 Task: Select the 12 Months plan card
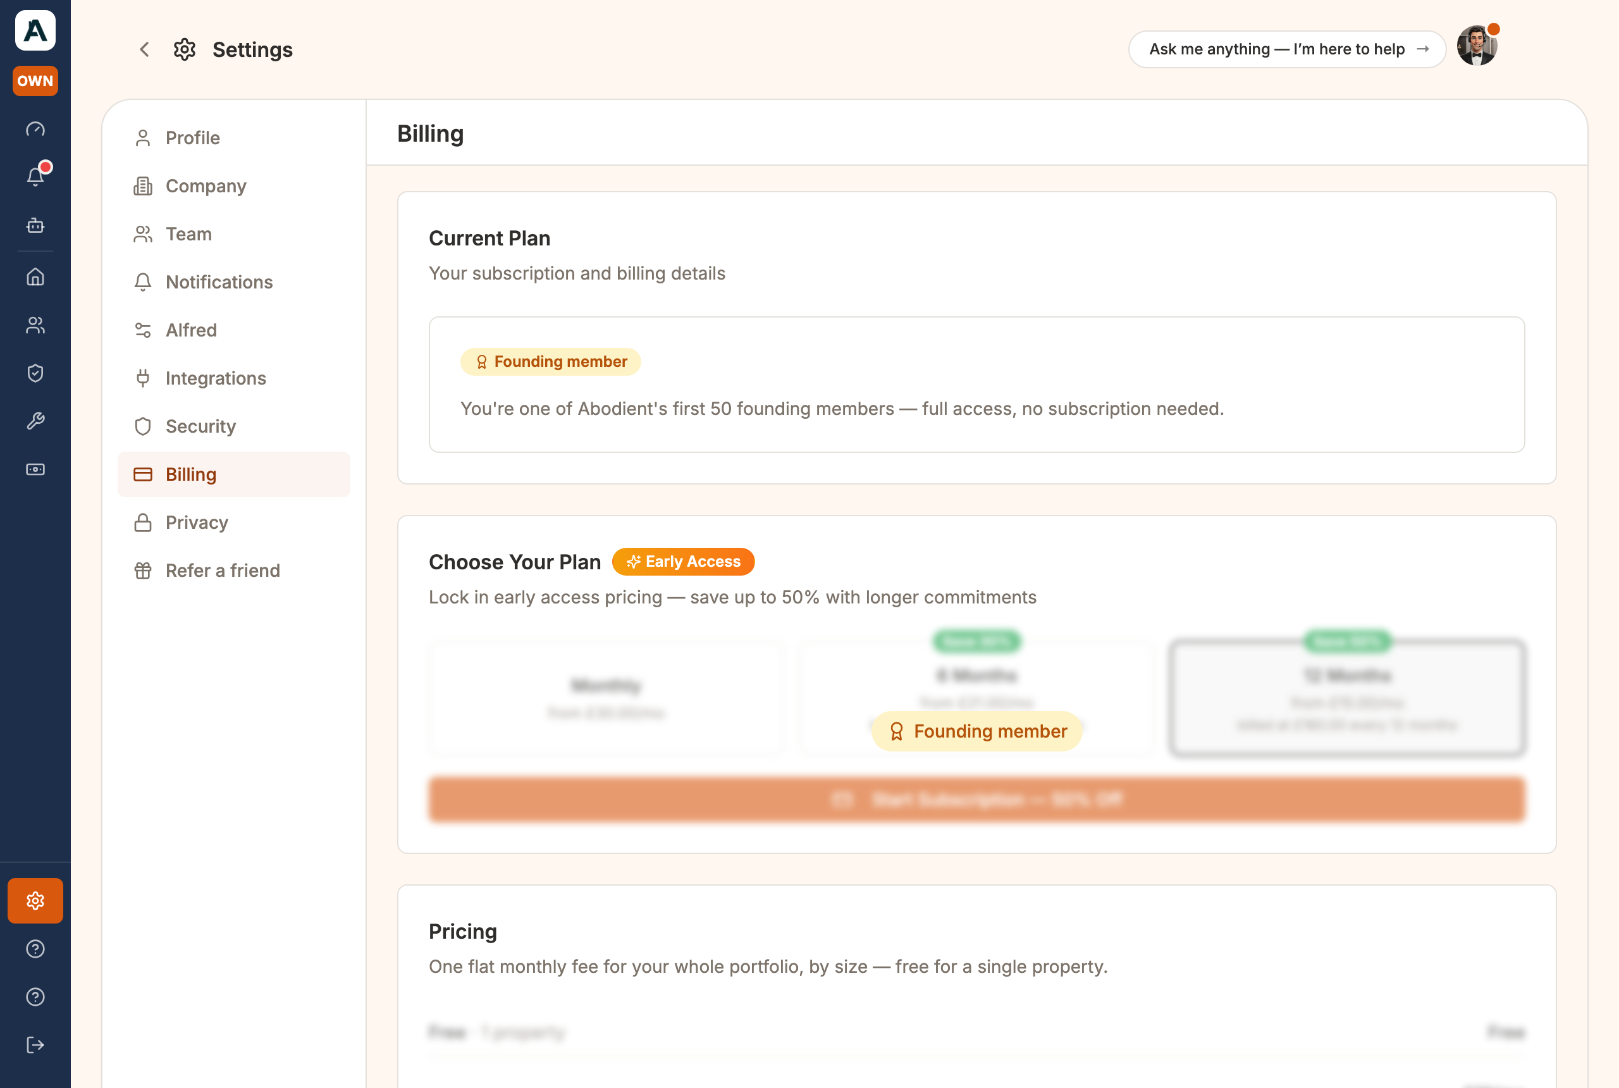click(1347, 697)
